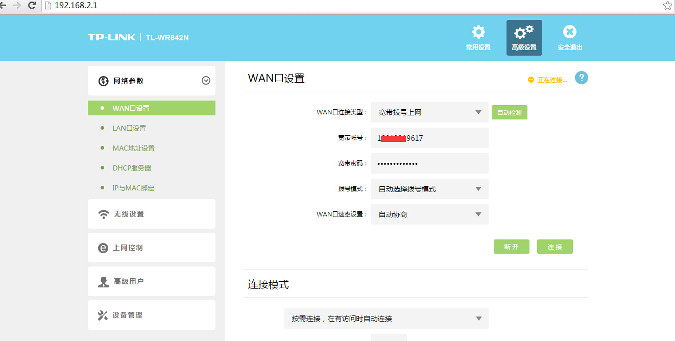
Task: Expand the 上网控制 menu section
Action: (x=152, y=248)
